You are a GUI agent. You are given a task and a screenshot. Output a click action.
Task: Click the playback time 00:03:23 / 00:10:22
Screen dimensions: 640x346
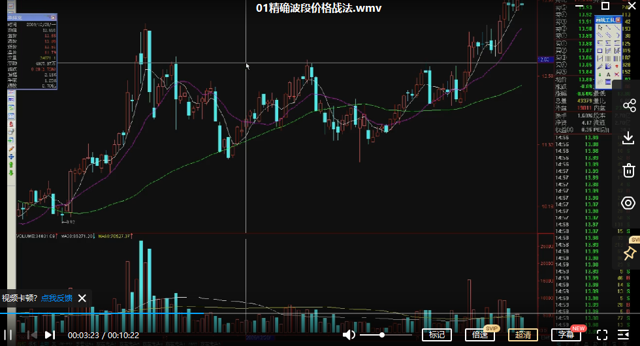103,335
